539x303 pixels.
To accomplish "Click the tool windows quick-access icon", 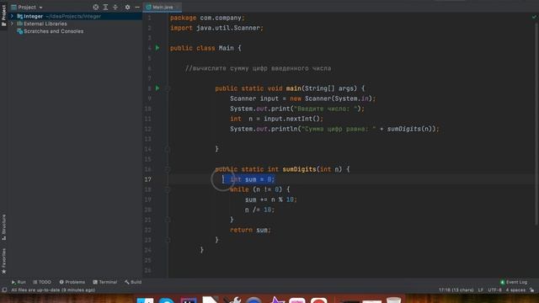I will click(4, 290).
